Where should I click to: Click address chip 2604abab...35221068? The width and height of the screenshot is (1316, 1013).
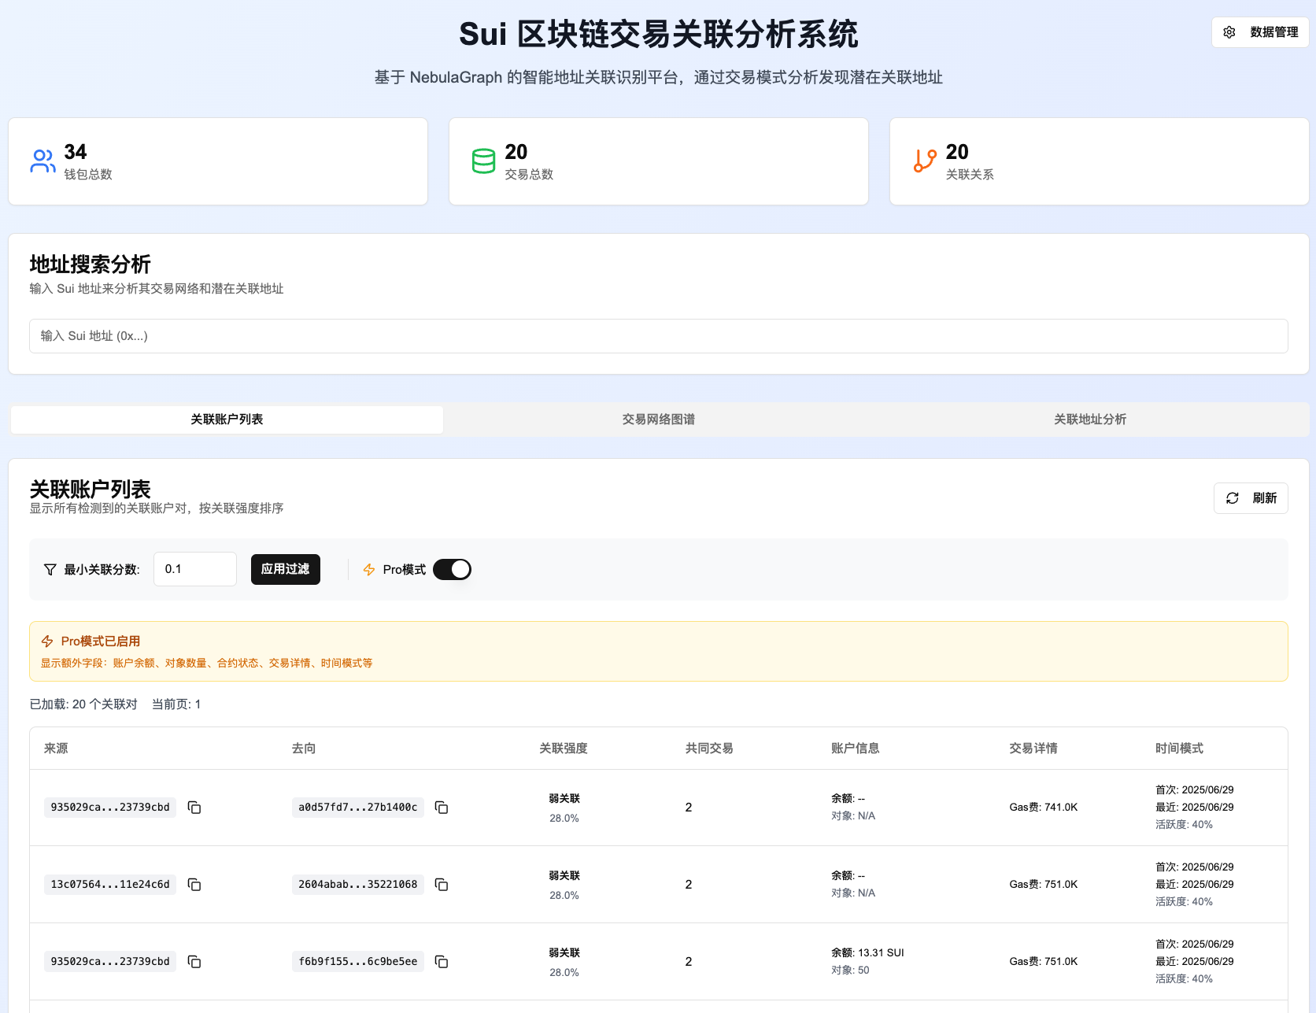[x=358, y=885]
